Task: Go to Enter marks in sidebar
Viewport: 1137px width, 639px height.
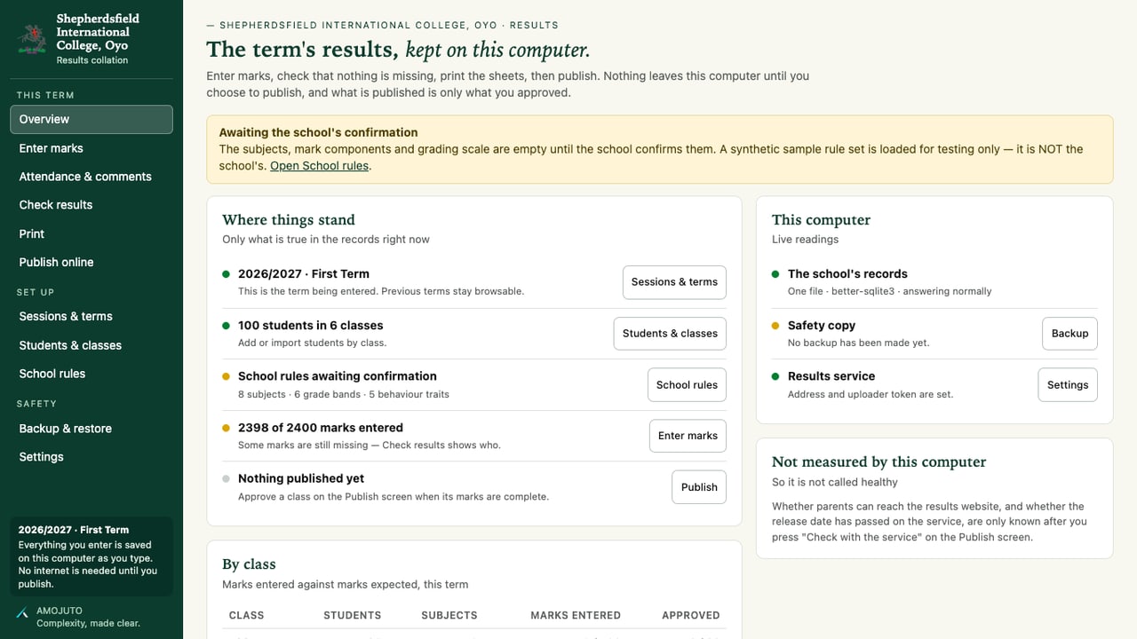Action: 91,148
